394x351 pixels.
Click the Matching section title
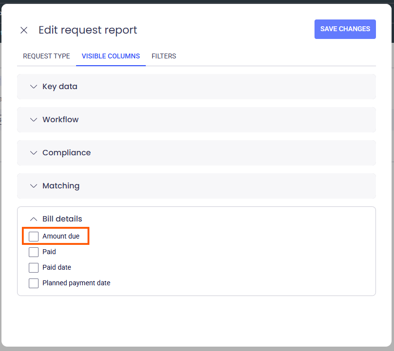tap(61, 186)
